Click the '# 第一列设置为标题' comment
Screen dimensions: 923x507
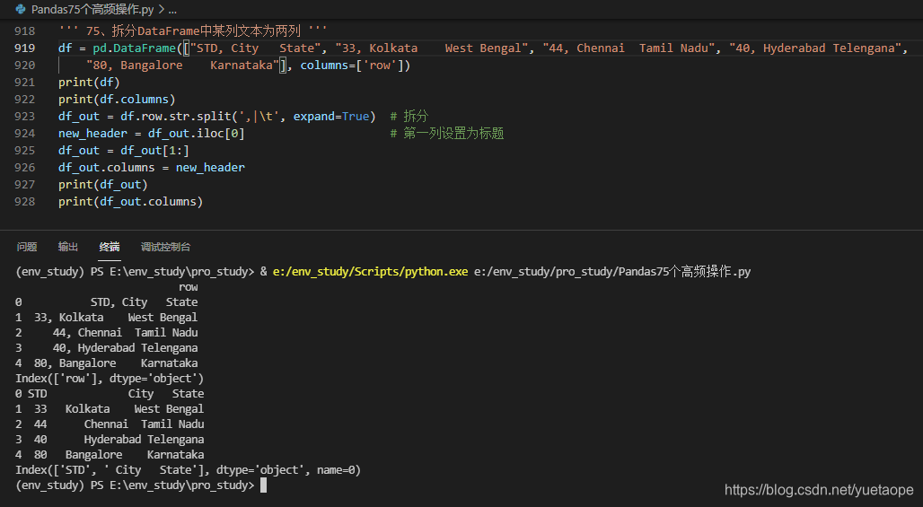click(x=447, y=133)
